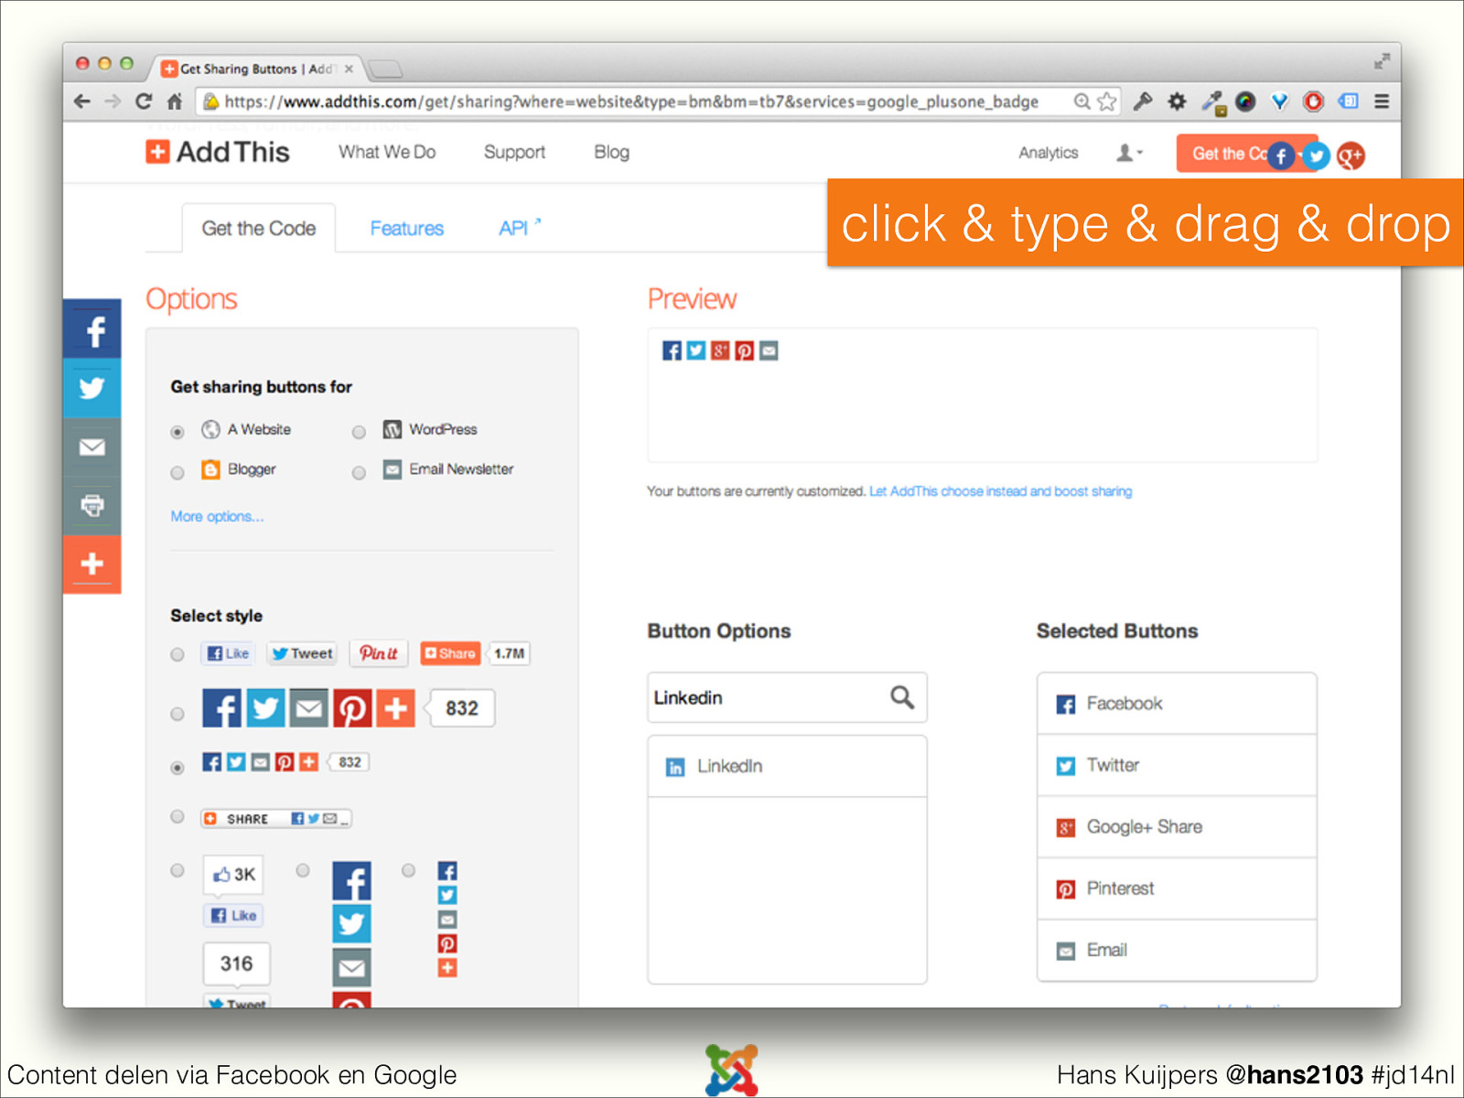Click the Email entry in Selected Buttons
The height and width of the screenshot is (1098, 1464).
tap(1177, 951)
